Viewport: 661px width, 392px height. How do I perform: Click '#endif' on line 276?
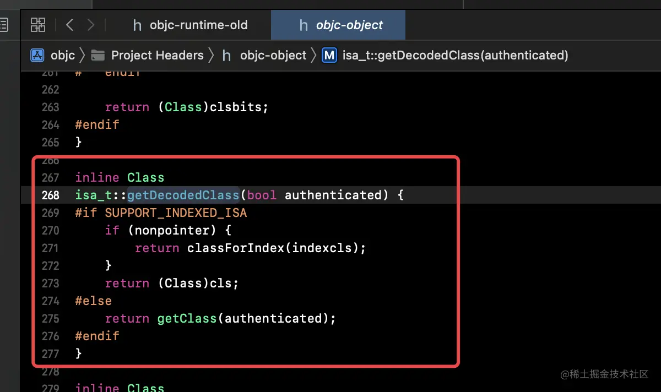click(x=97, y=336)
